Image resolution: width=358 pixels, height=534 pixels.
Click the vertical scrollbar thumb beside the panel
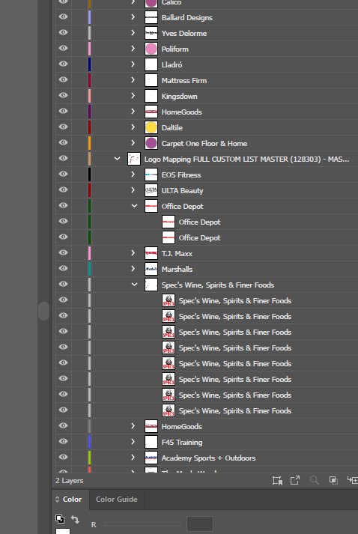tap(43, 311)
